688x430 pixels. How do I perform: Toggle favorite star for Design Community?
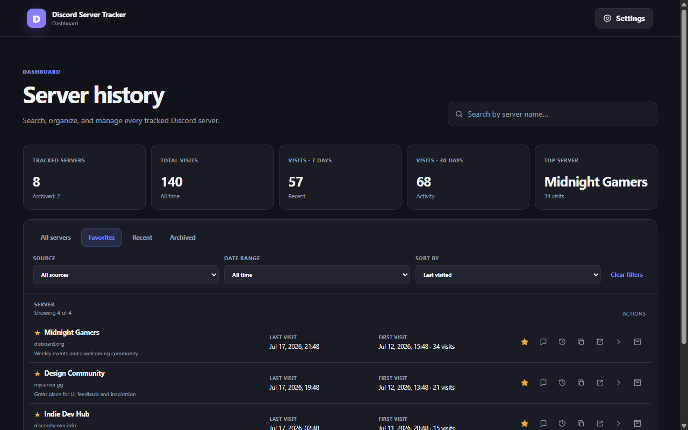(x=525, y=383)
